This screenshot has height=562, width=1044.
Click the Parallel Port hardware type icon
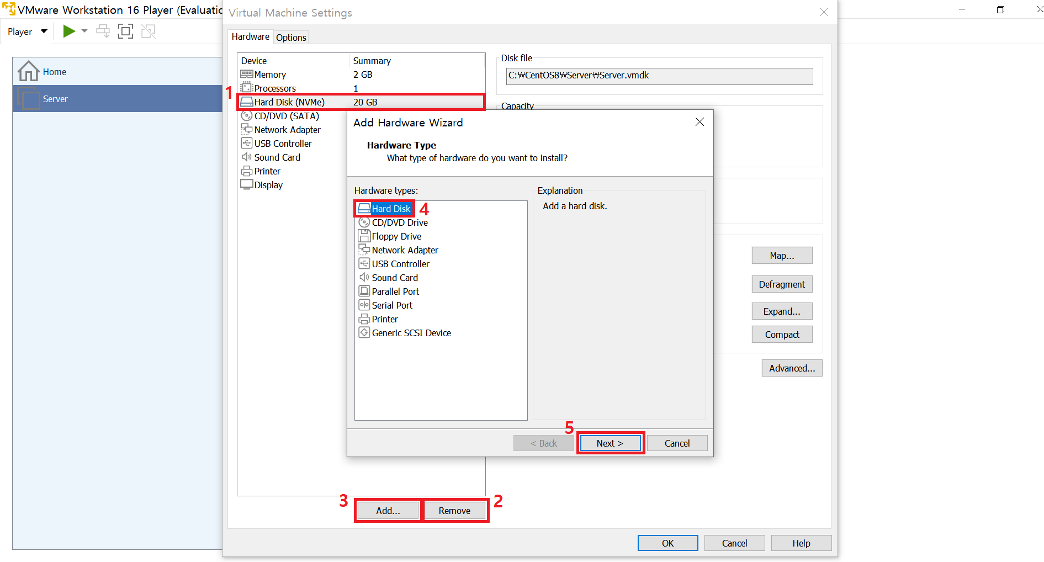tap(364, 291)
